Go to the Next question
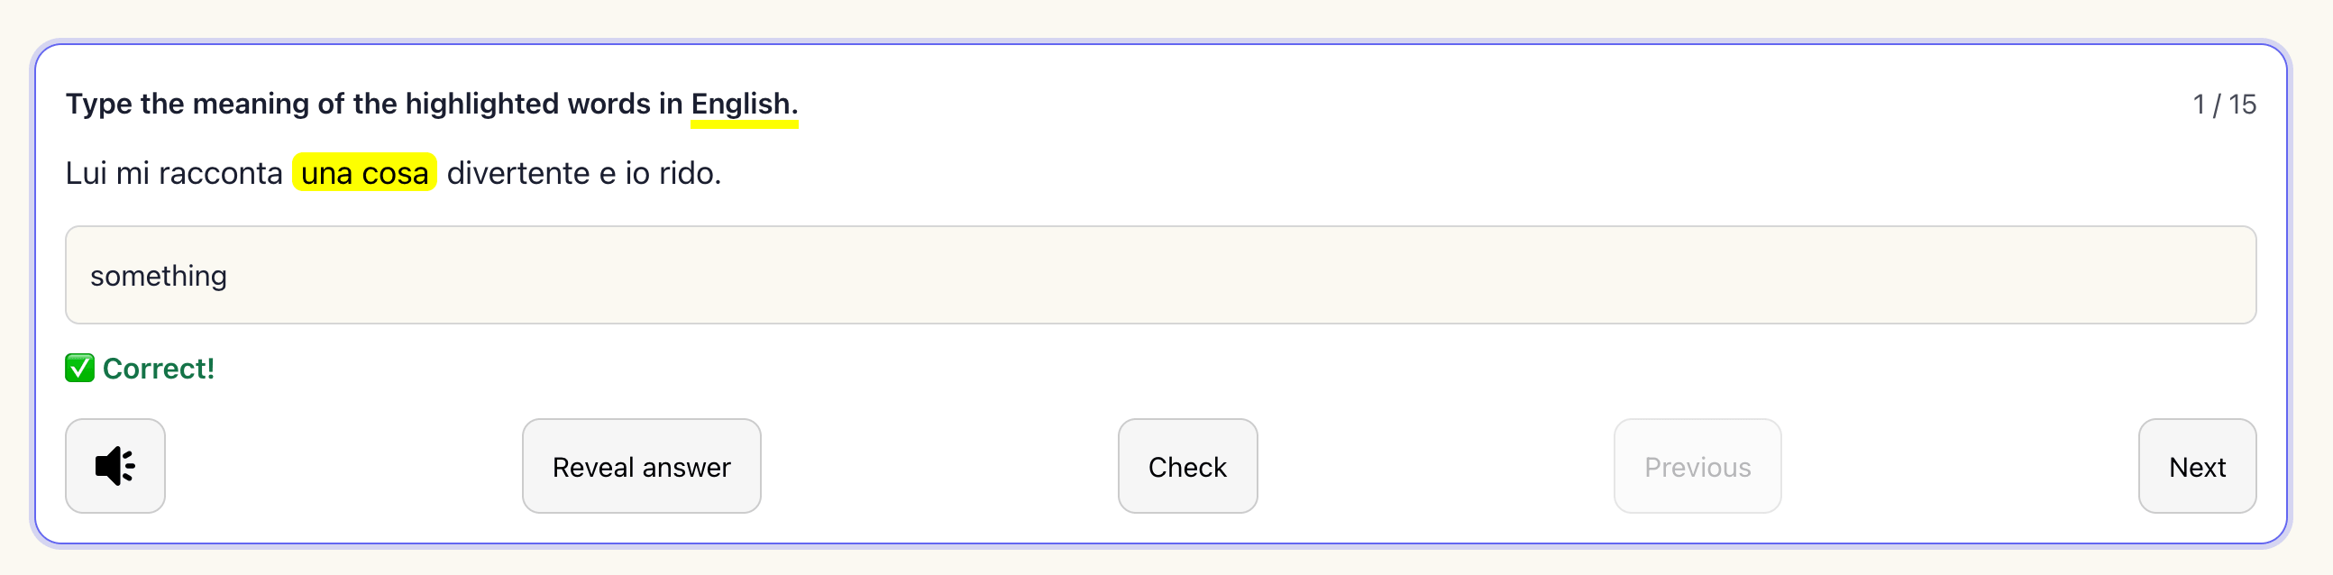 [x=2196, y=466]
